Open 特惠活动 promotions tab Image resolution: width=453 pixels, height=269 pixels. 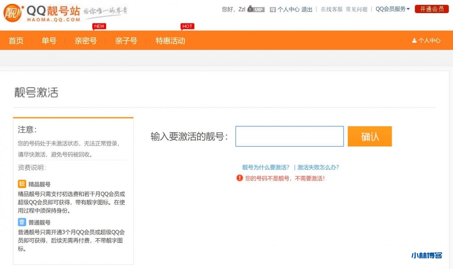[x=170, y=41]
